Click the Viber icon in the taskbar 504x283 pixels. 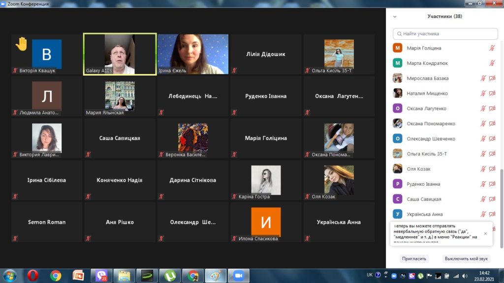pos(102,276)
